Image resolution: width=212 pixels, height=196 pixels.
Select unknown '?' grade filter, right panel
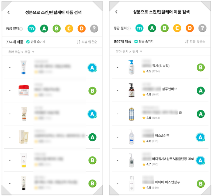202,28
